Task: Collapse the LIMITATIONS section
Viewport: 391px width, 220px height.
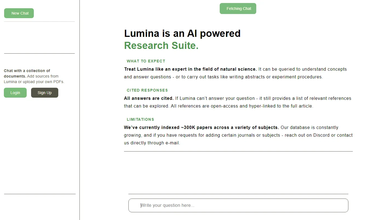Action: tap(141, 119)
